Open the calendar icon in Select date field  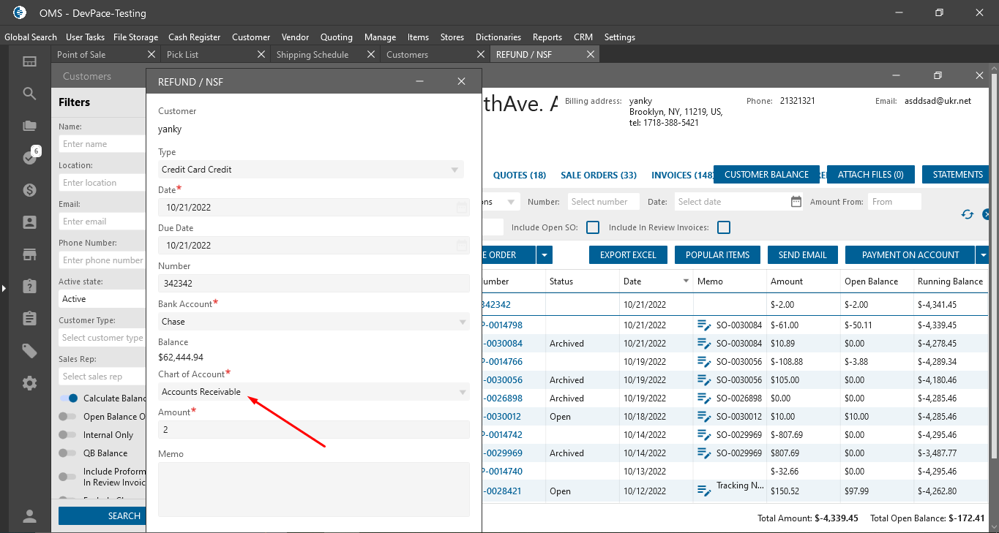[x=796, y=202]
